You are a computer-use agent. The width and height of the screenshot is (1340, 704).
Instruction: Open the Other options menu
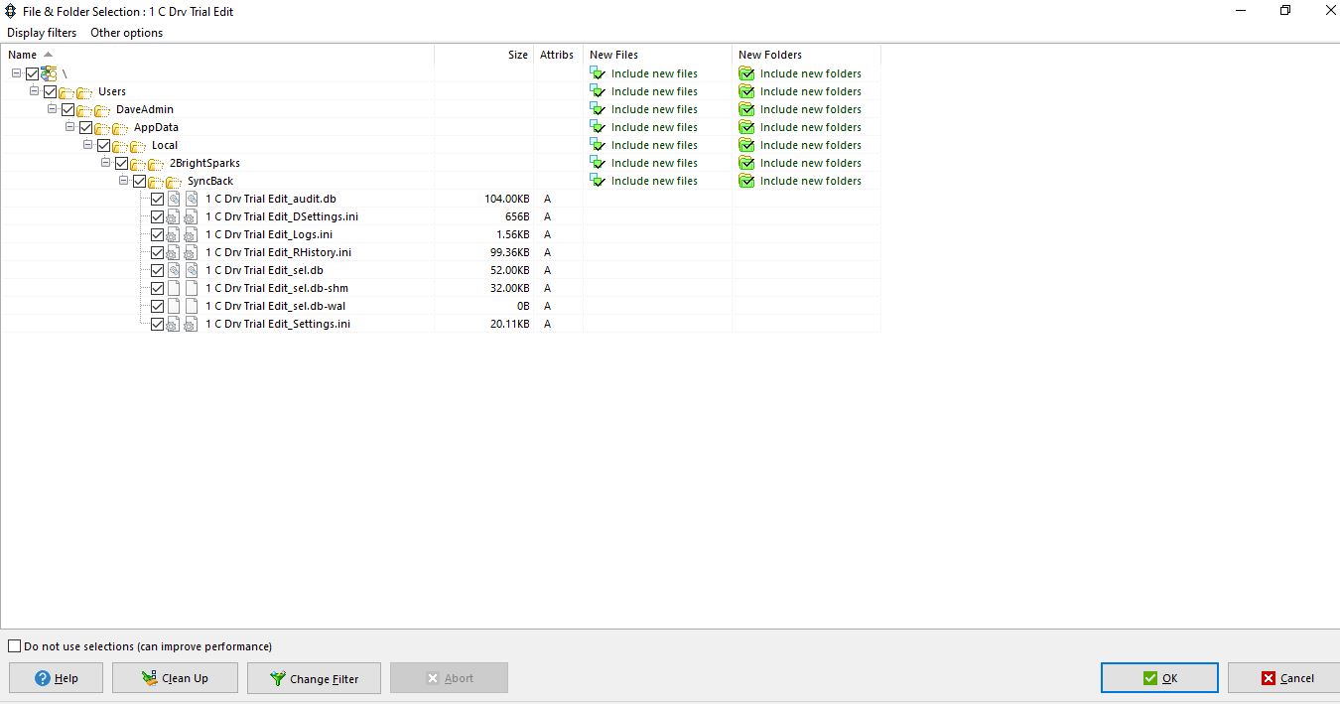tap(127, 33)
